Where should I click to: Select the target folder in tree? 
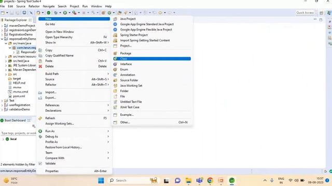coord(17,79)
